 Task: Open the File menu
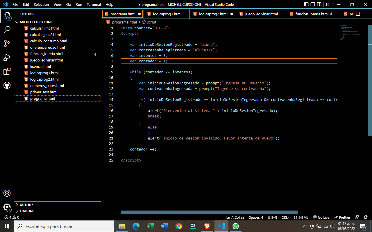click(15, 4)
